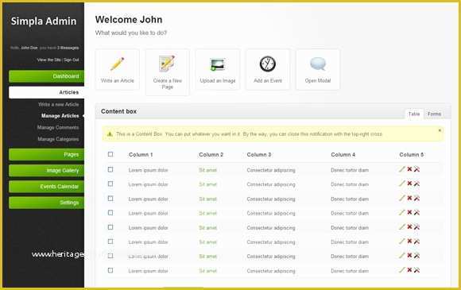Tick the select-all checkbox in the table header
The width and height of the screenshot is (461, 290).
(x=110, y=154)
